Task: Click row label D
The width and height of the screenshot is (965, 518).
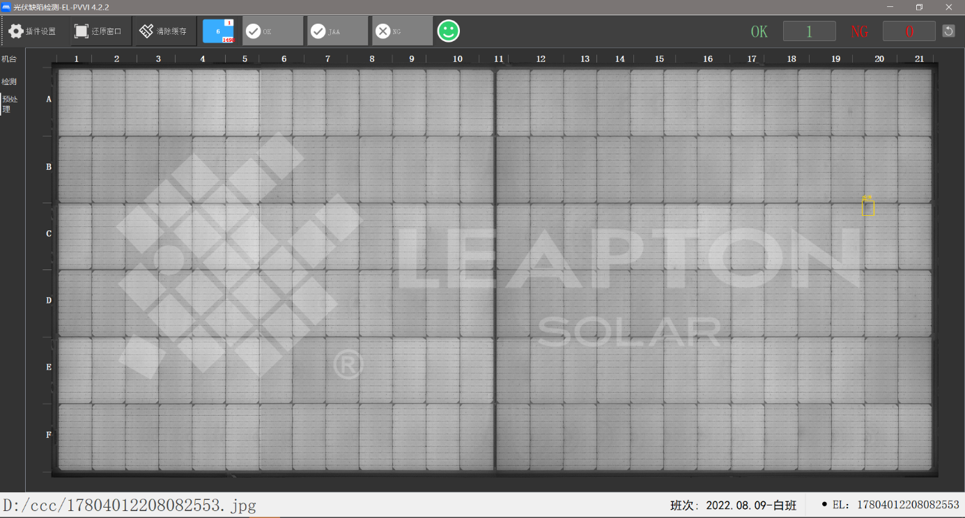Action: (x=49, y=301)
